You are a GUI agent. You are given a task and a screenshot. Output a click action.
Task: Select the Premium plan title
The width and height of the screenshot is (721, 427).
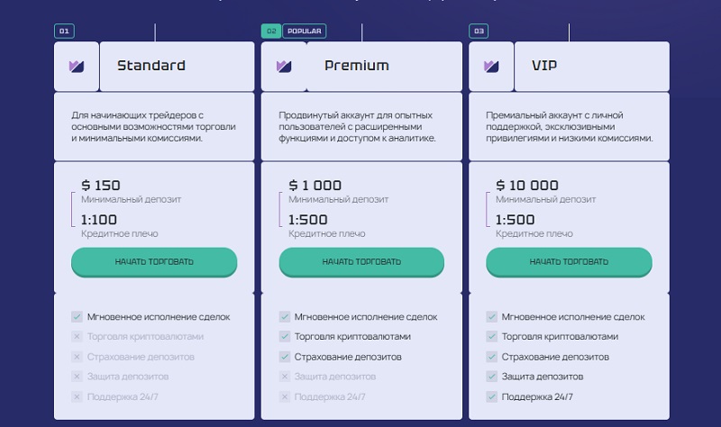tap(357, 66)
